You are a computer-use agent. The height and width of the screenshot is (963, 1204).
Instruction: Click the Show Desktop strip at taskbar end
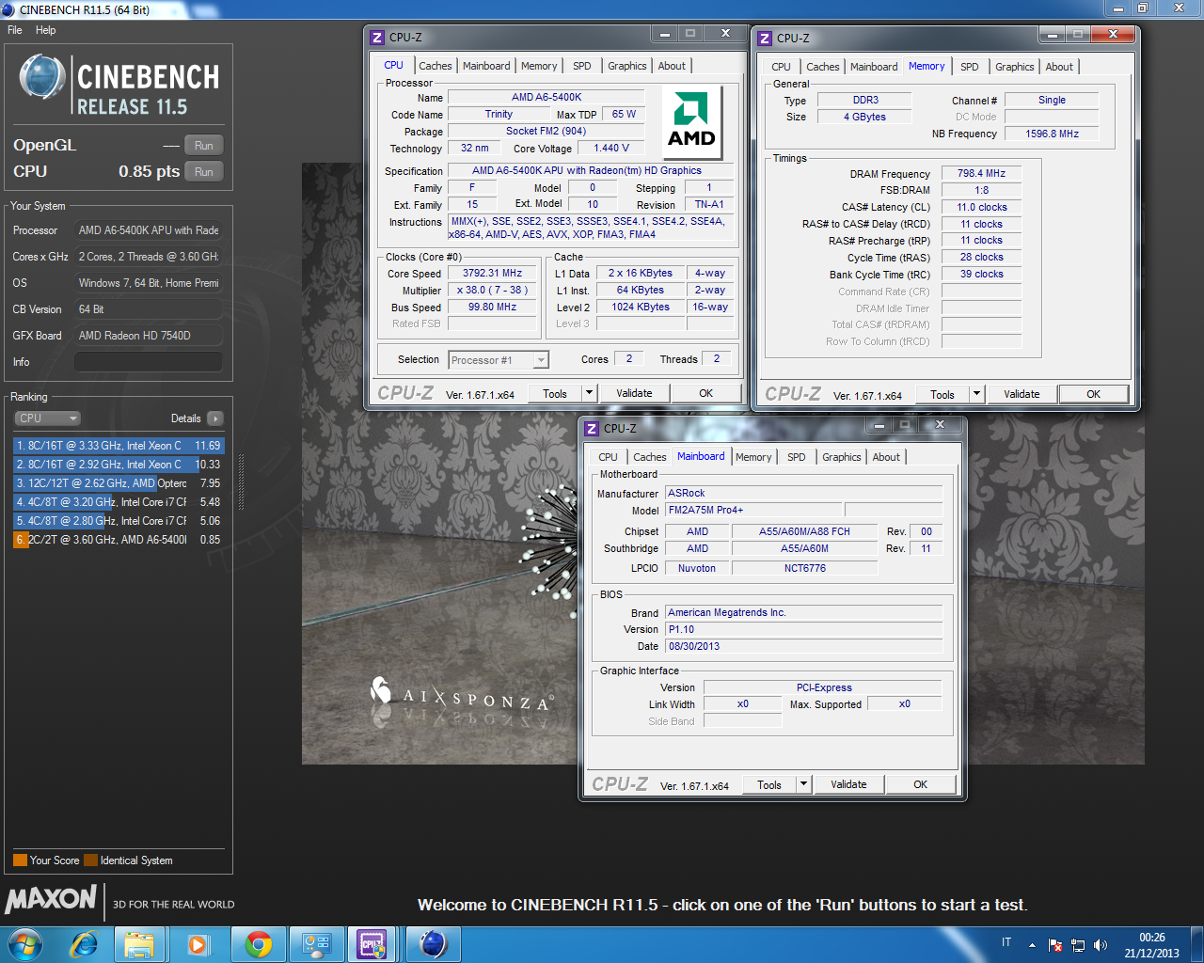[x=1197, y=944]
